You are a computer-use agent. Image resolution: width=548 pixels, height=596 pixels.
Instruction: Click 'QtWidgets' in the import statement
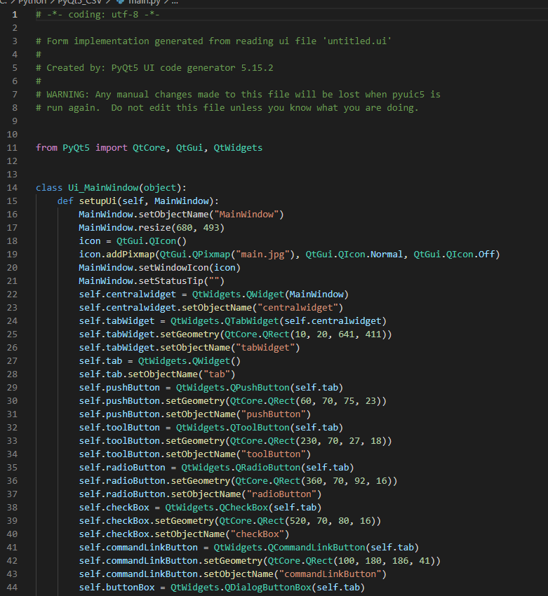238,148
